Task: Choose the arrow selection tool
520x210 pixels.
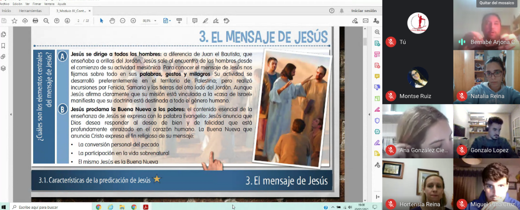Action: pos(101,21)
